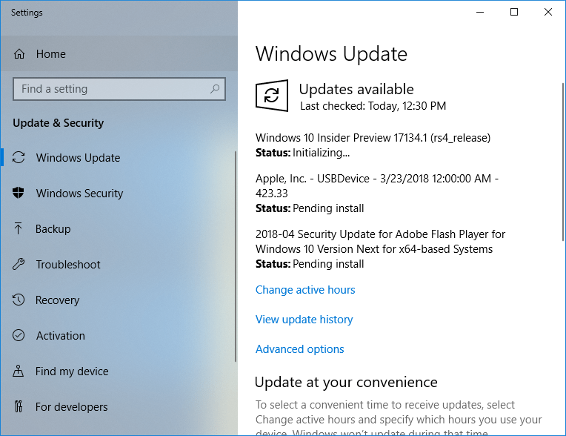Open Advanced options link

pyautogui.click(x=299, y=349)
